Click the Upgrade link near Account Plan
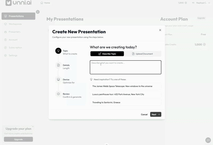 (x=201, y=18)
